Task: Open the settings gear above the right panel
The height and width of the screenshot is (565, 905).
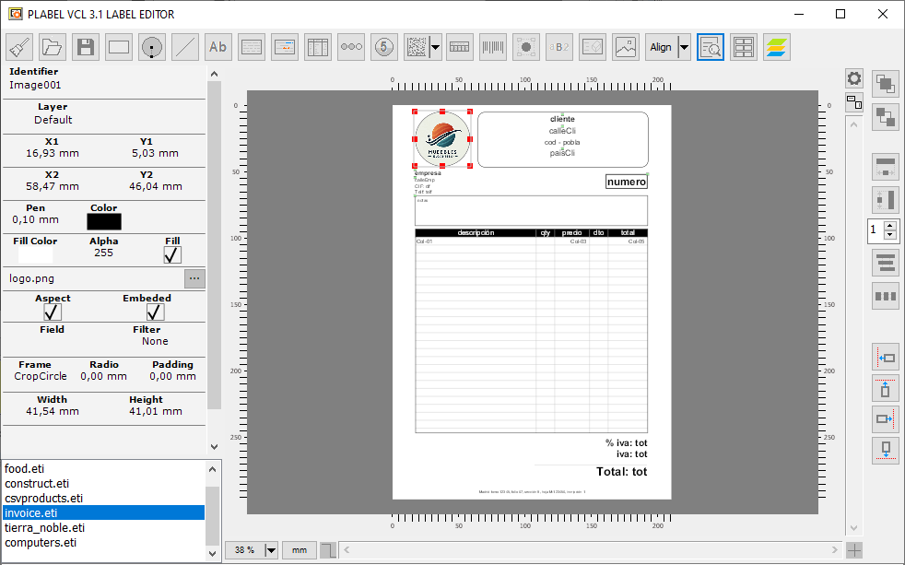Action: click(855, 79)
